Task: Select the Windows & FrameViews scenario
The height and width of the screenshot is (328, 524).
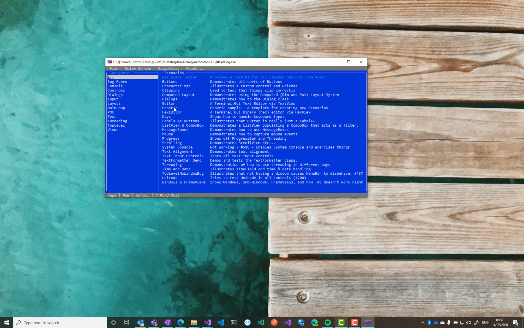Action: point(184,182)
